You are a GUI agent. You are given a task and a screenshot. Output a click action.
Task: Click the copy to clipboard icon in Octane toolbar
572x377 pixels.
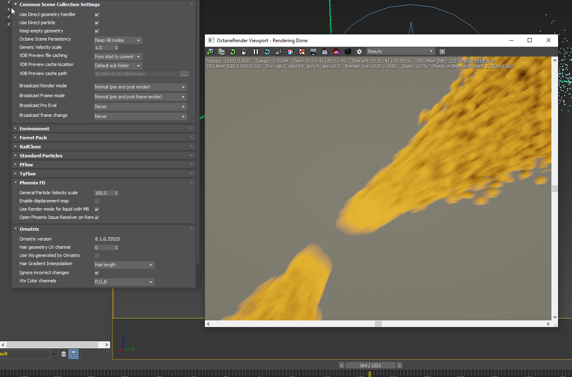221,52
